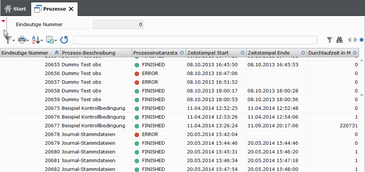This screenshot has width=365, height=172.
Task: Click the circle icon in Zeitstempel Ende header
Action: [303, 53]
